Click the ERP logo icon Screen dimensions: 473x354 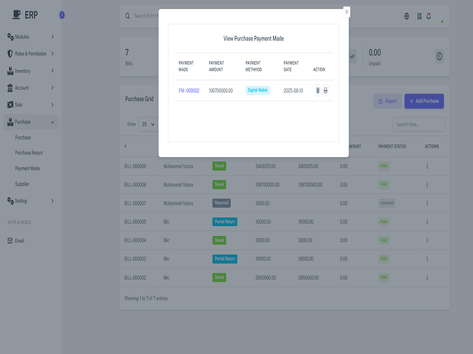(x=17, y=15)
